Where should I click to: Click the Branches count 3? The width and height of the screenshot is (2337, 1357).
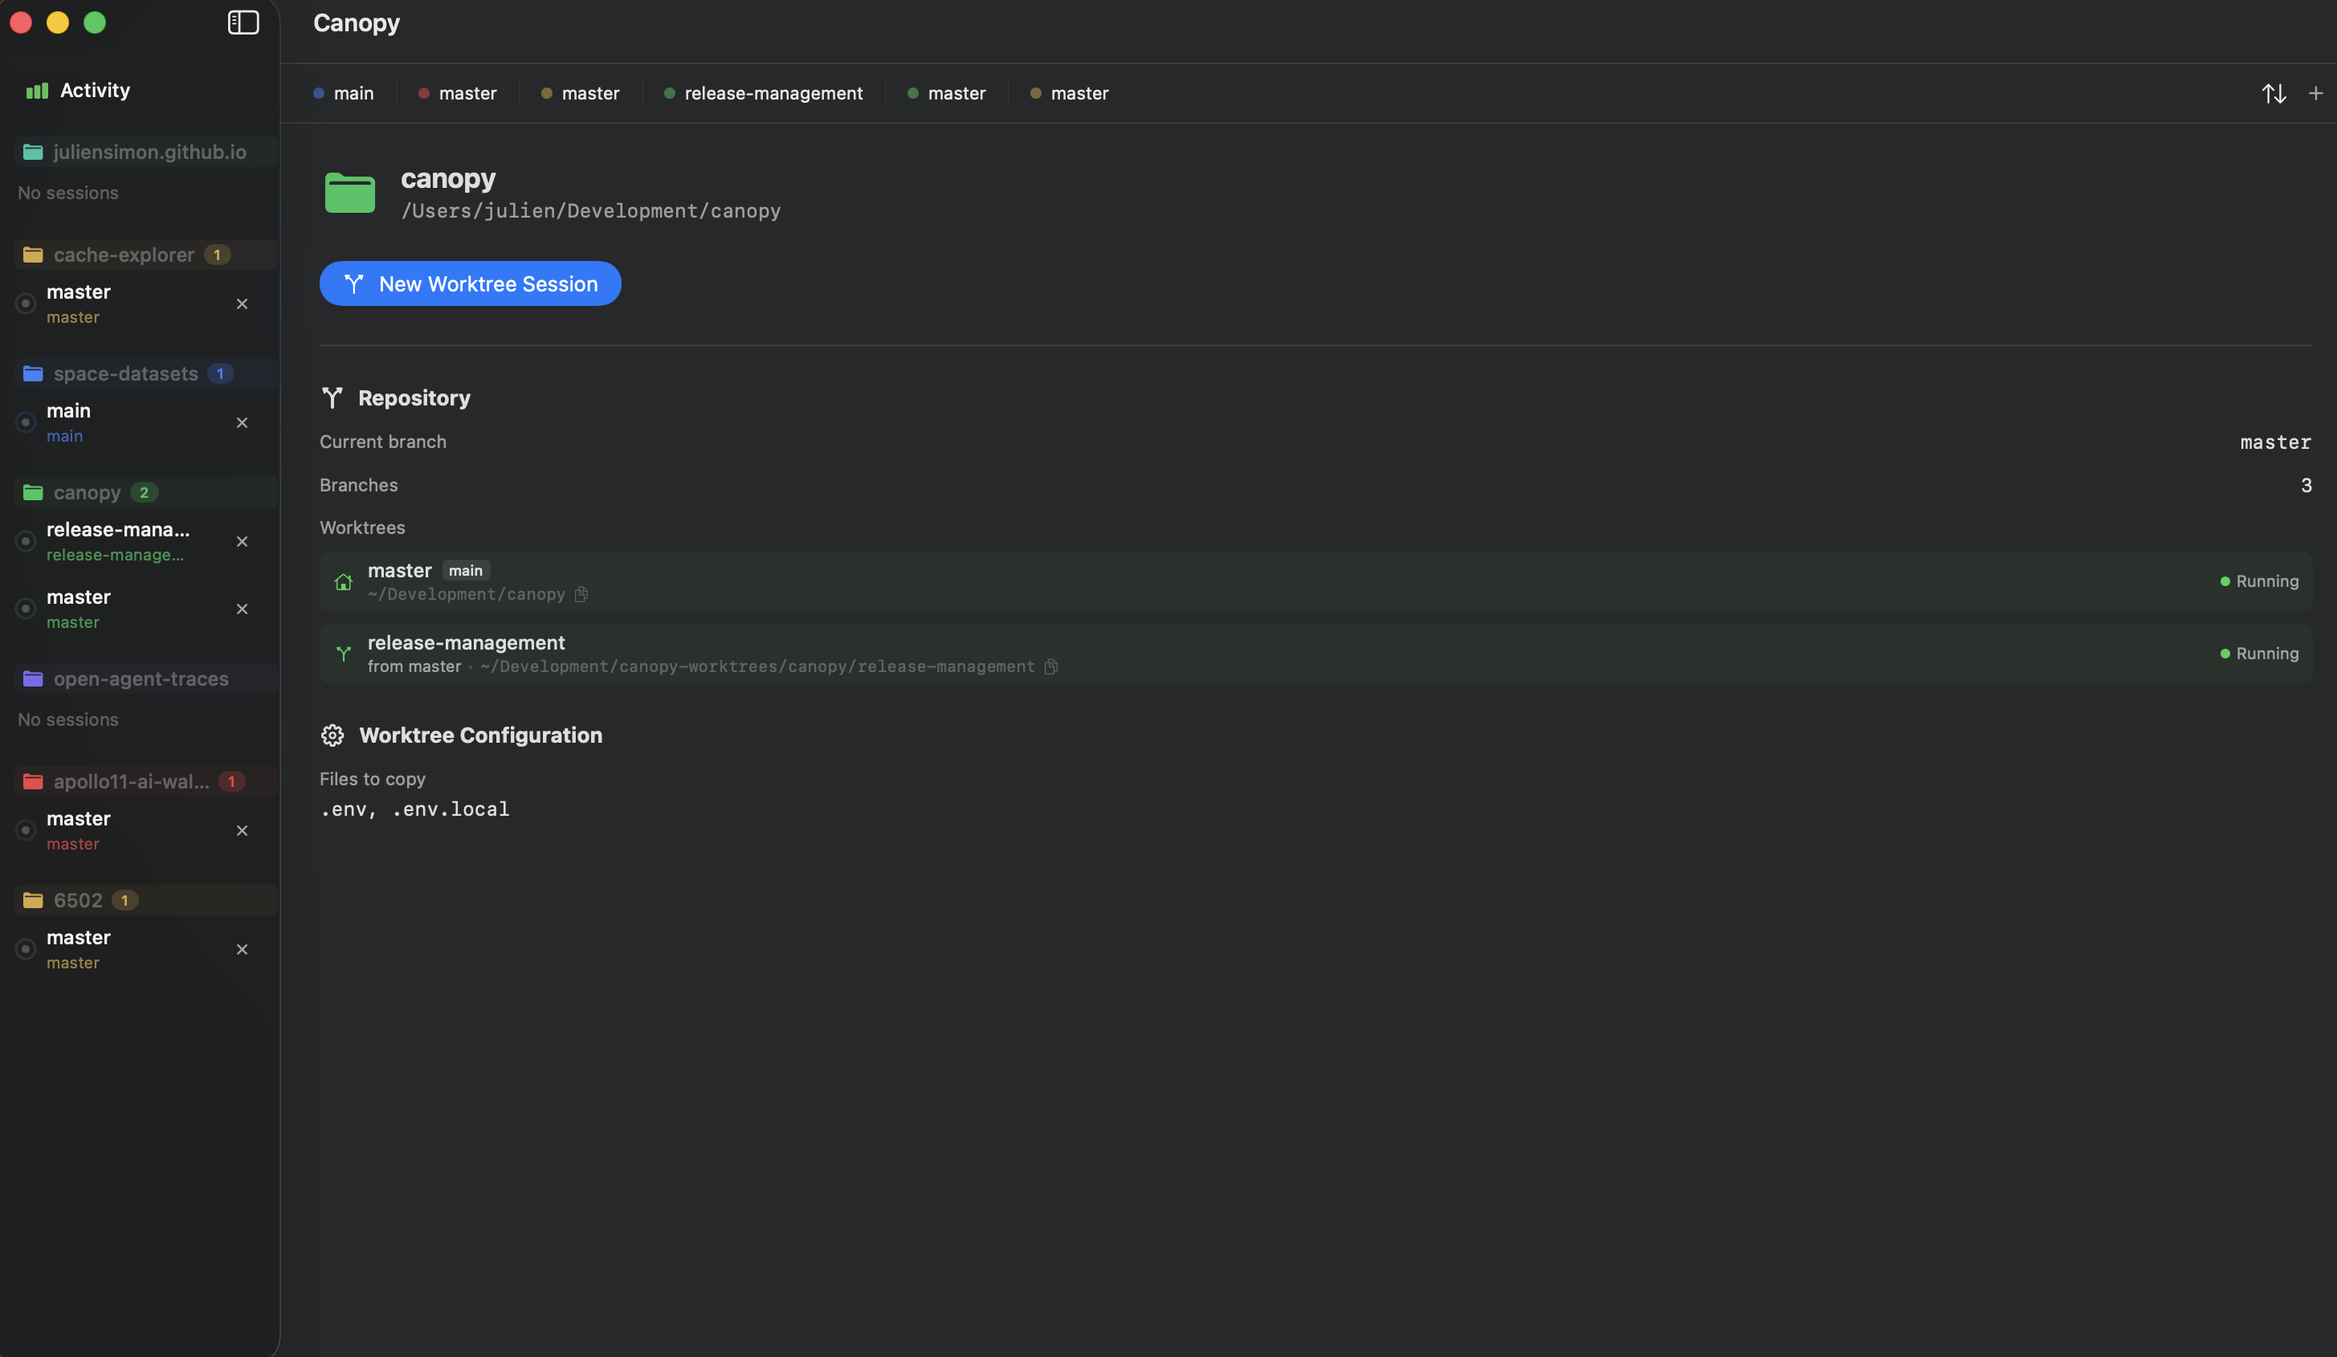(x=2306, y=486)
